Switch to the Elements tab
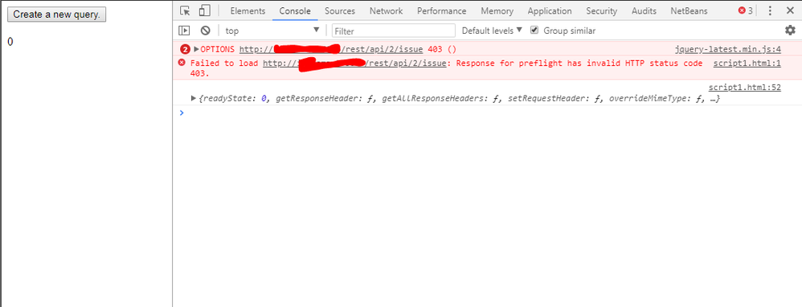Image resolution: width=802 pixels, height=307 pixels. point(248,10)
